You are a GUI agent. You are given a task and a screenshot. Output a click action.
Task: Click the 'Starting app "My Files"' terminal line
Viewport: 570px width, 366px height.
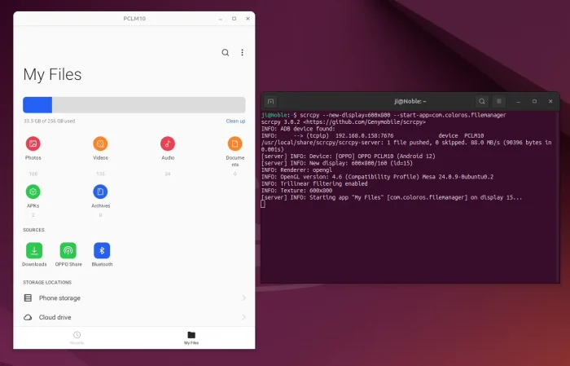point(392,197)
